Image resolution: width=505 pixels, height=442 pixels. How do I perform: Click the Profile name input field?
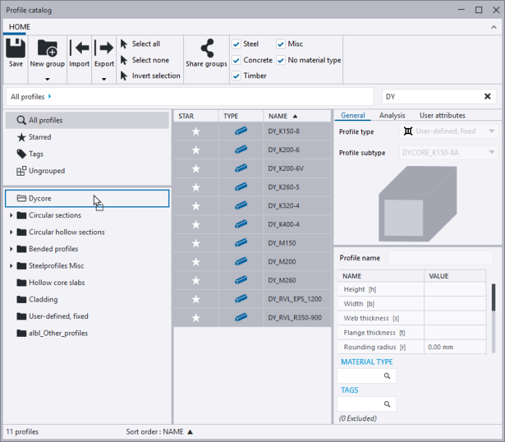(x=440, y=258)
